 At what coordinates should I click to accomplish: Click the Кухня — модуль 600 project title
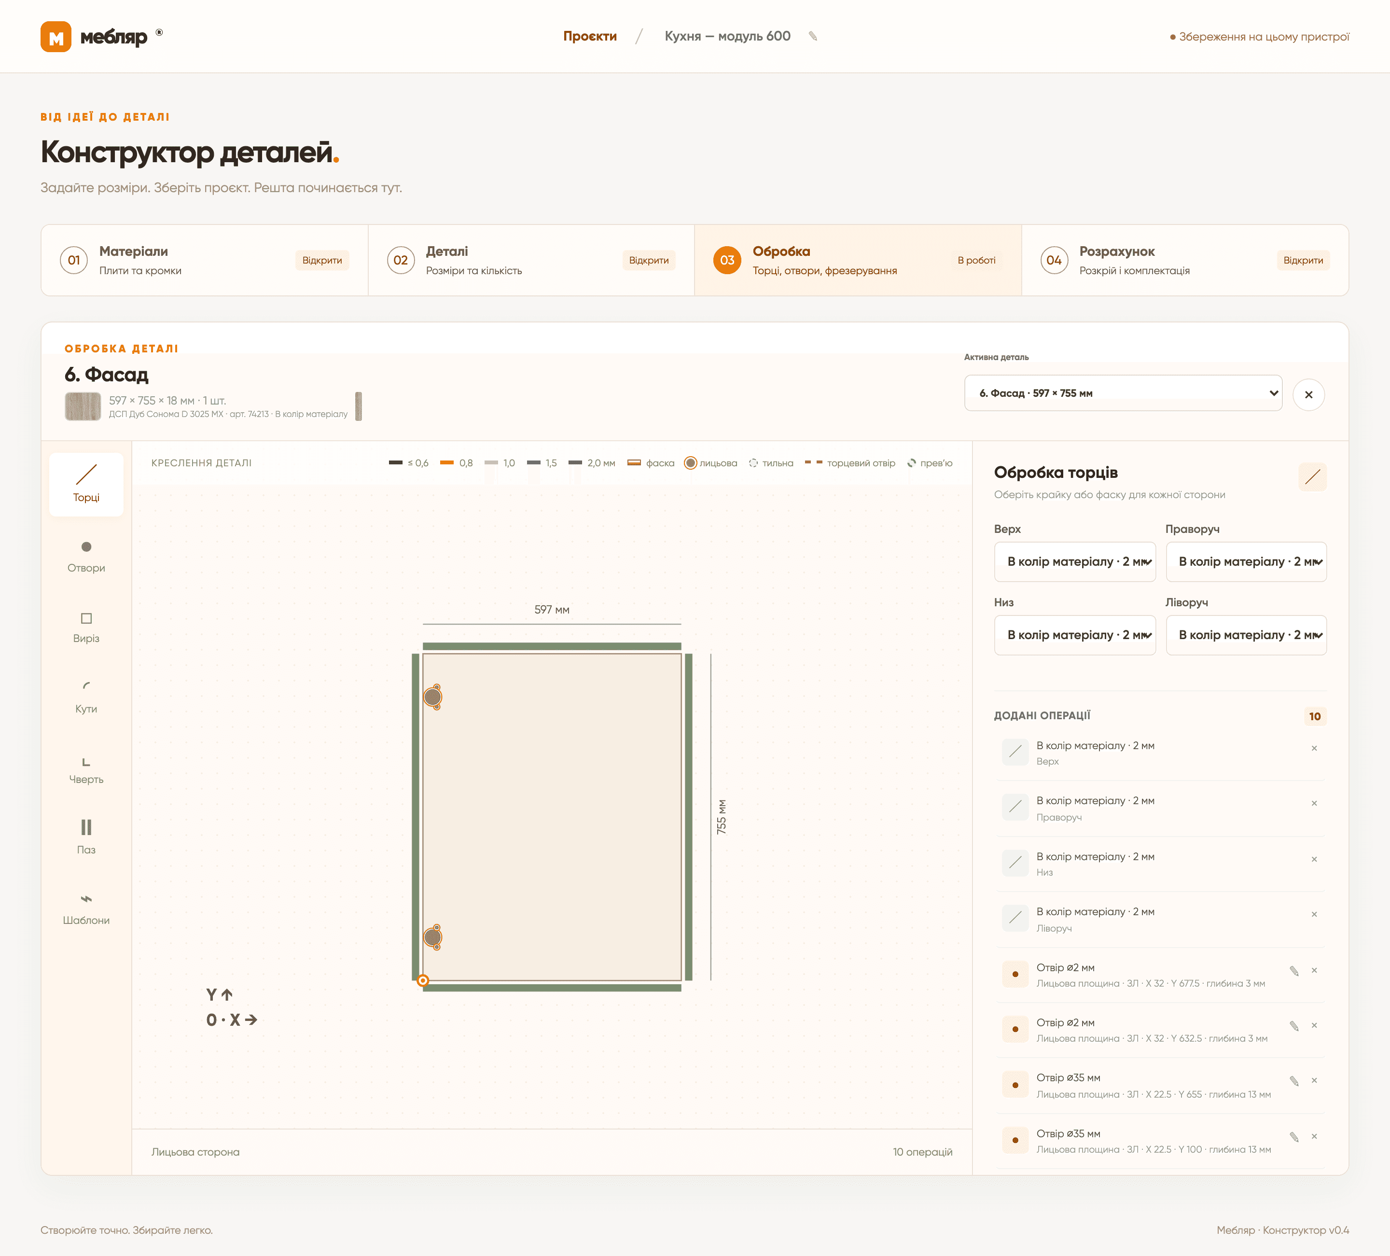[727, 36]
